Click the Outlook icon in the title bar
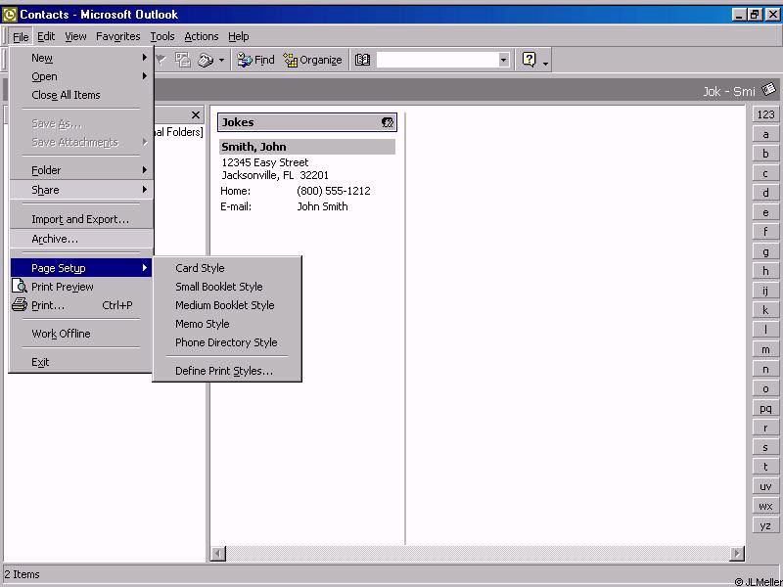783x587 pixels. 10,15
